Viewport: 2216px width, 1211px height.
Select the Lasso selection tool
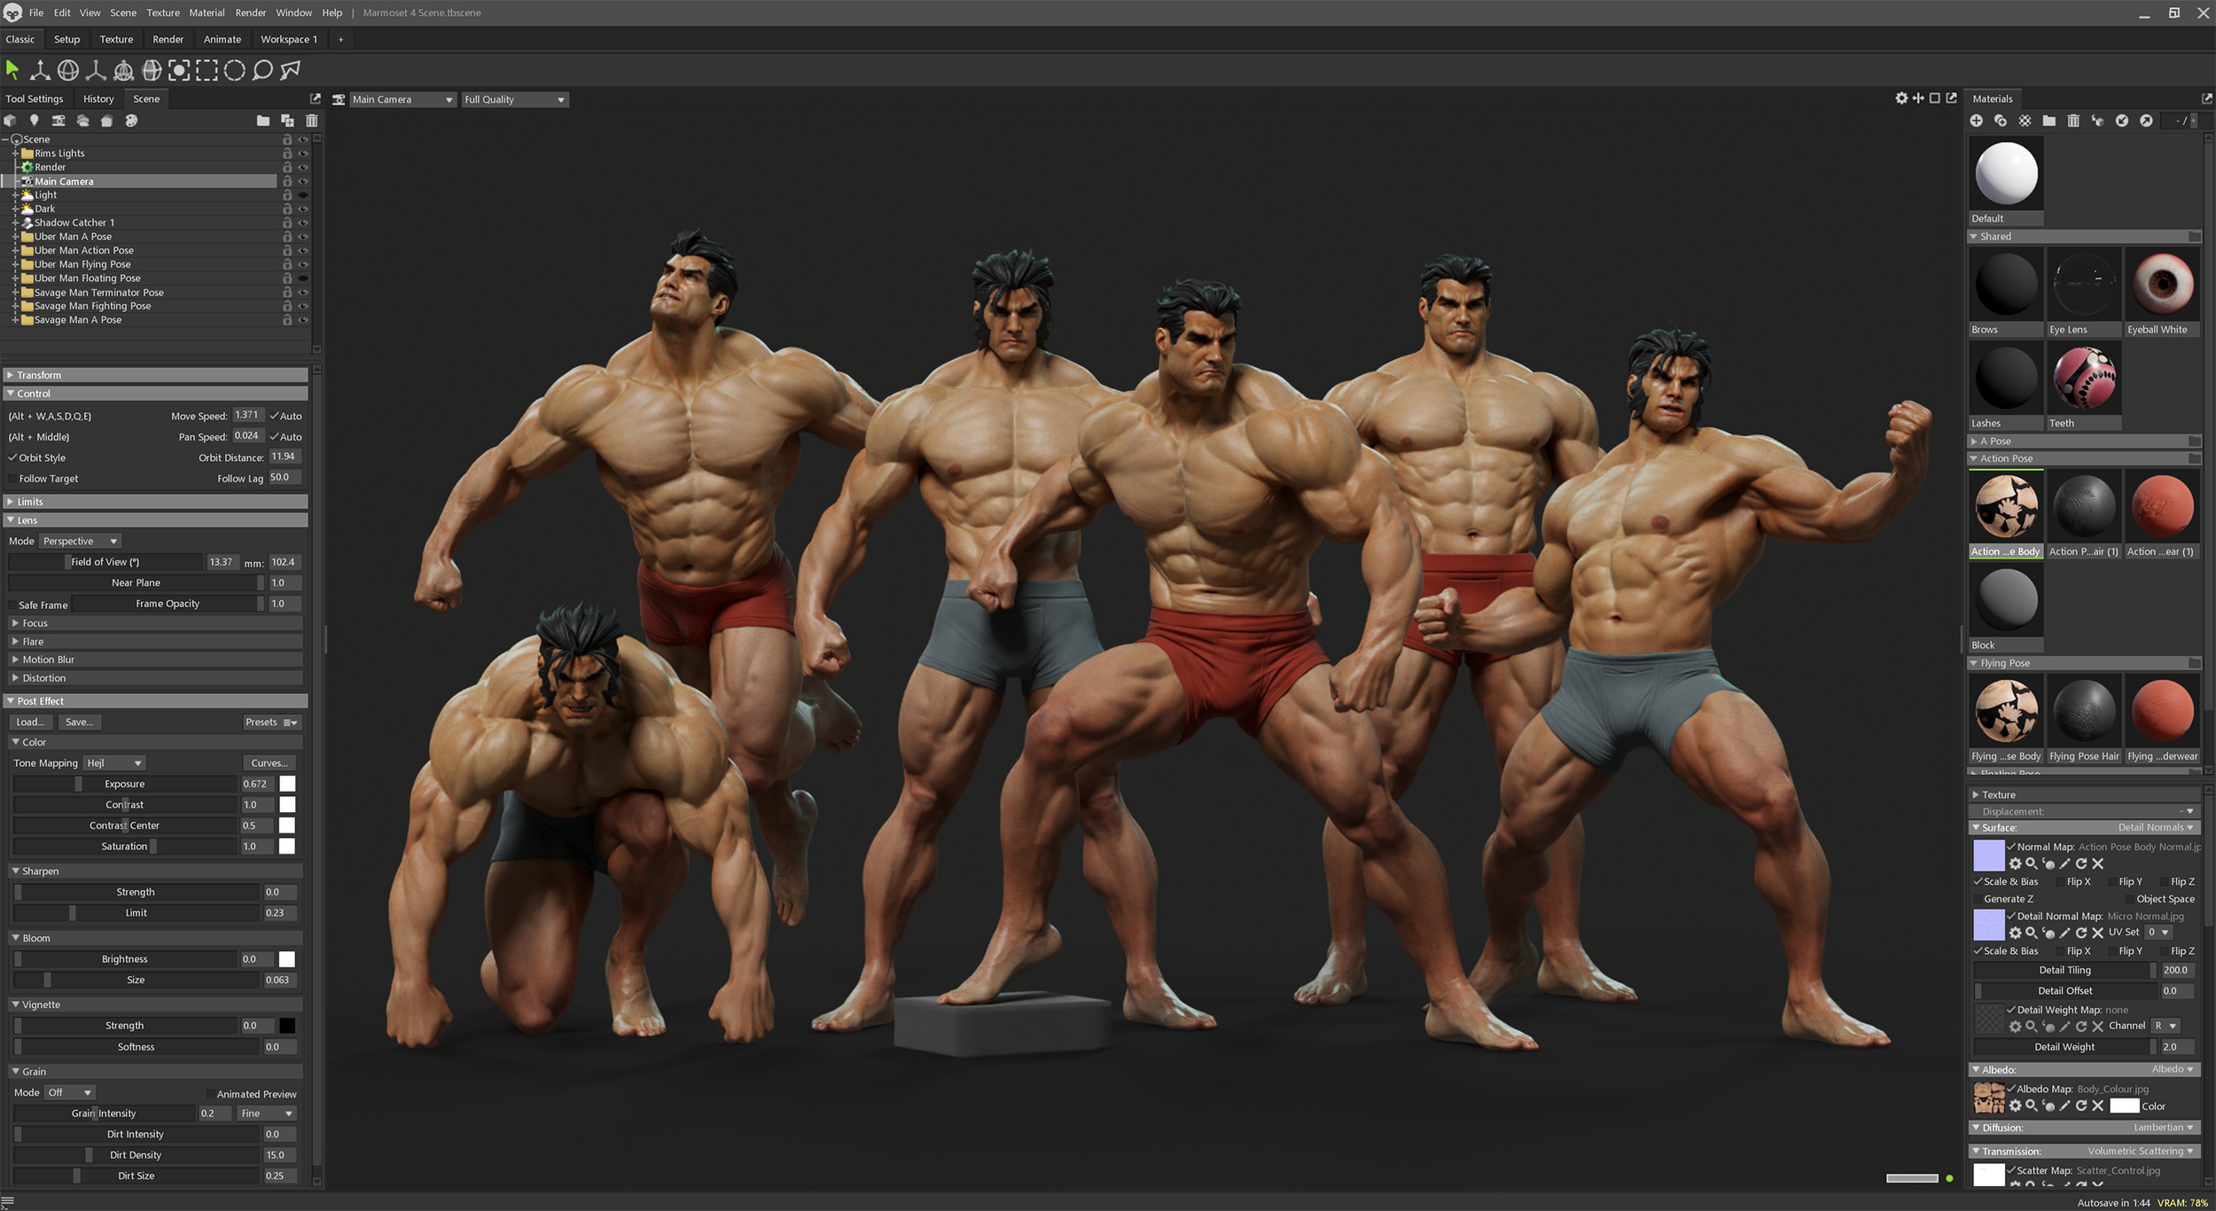(261, 71)
